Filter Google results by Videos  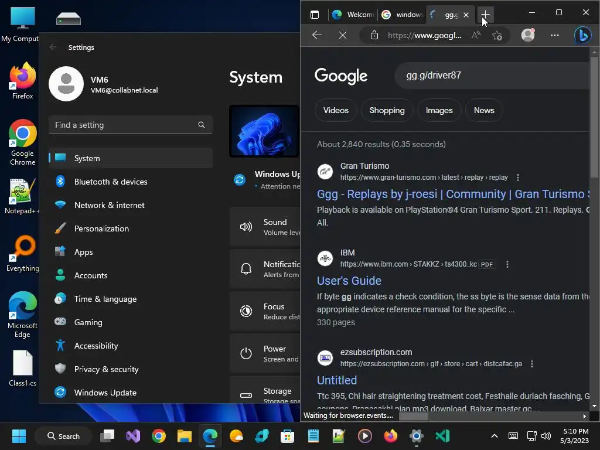pos(336,110)
